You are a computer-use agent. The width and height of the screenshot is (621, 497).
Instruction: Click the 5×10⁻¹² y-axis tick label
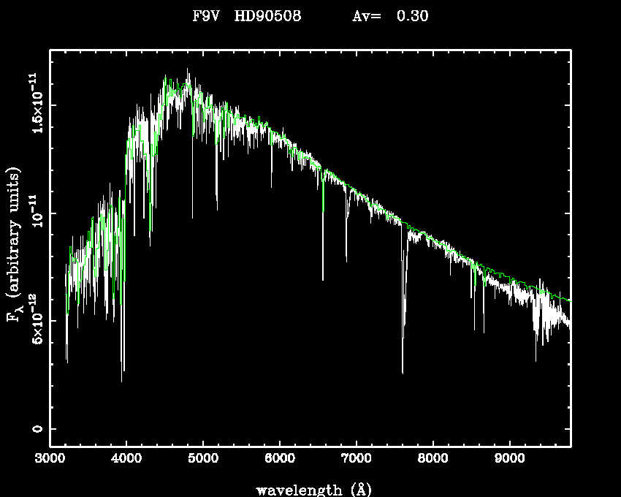(36, 320)
